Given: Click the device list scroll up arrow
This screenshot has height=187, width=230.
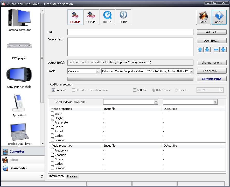Looking at the screenshot, I should [x=43, y=11].
